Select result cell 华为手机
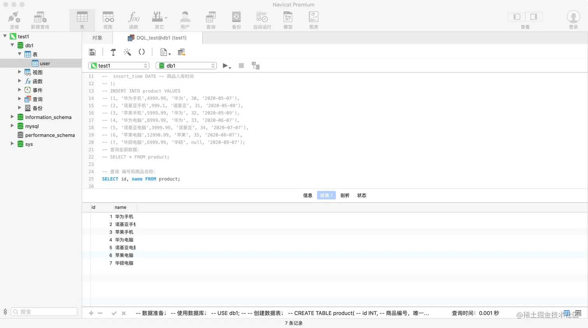The height and width of the screenshot is (328, 588). [x=124, y=217]
